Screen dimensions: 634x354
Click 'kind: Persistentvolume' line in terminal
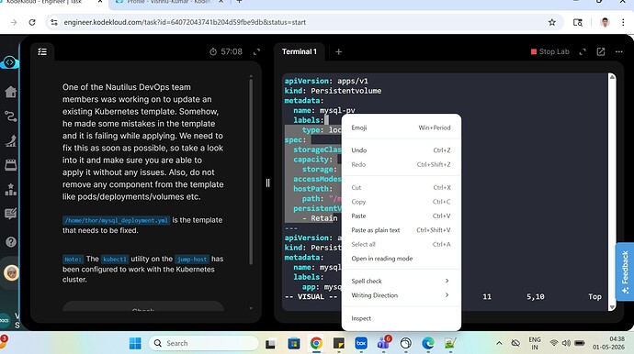pos(333,91)
